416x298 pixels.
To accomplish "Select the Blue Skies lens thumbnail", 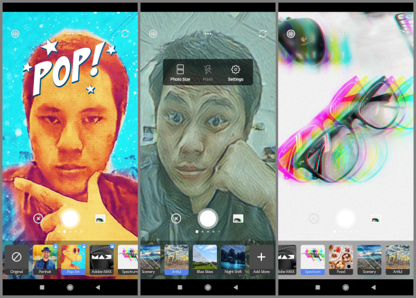I will coord(205,260).
